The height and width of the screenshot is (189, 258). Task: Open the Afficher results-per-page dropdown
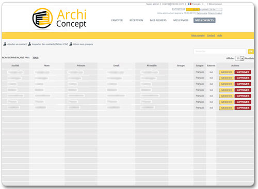coord(239,58)
